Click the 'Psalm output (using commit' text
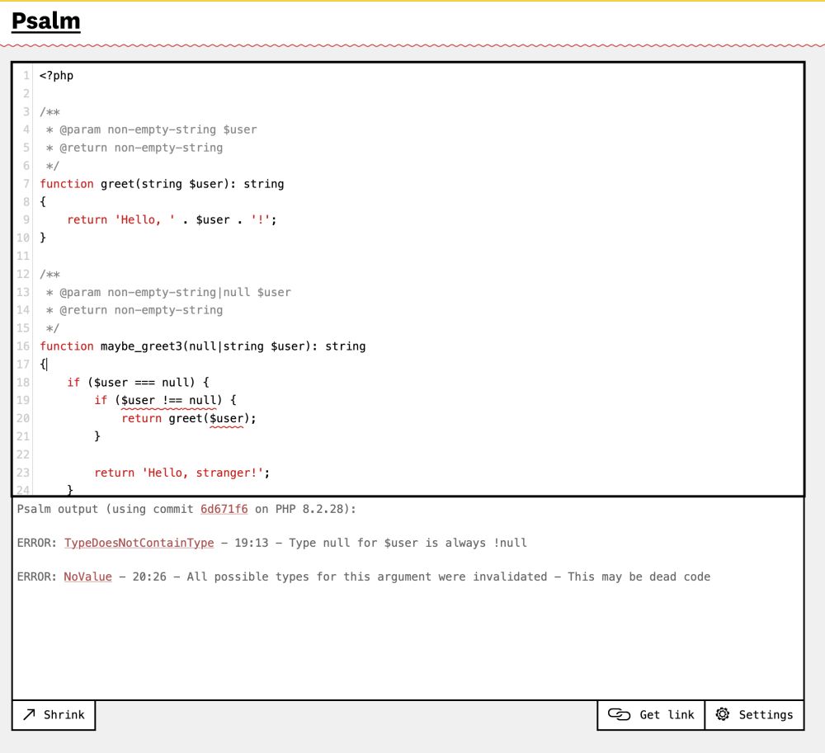The image size is (825, 753). 106,509
